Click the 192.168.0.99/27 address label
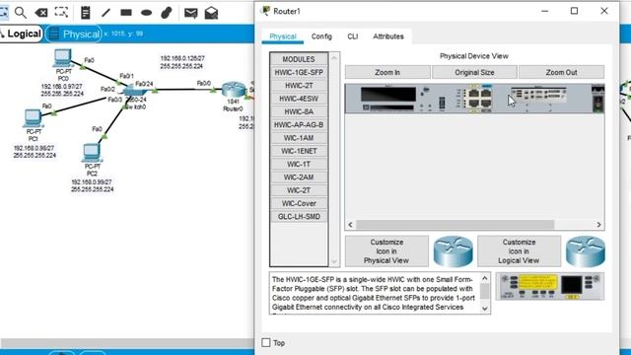Screen dimensions: 631x355 (92, 182)
